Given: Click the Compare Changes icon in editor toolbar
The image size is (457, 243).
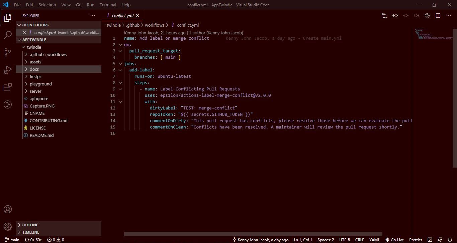Looking at the screenshot, I should [x=384, y=16].
